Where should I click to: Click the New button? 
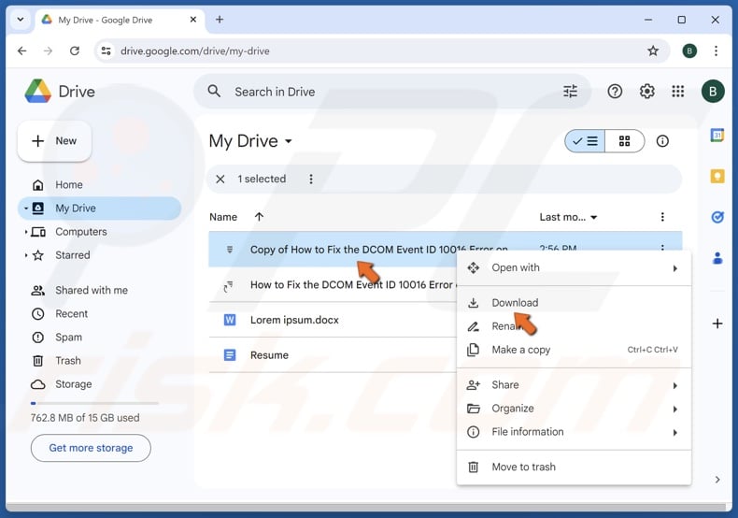point(54,141)
